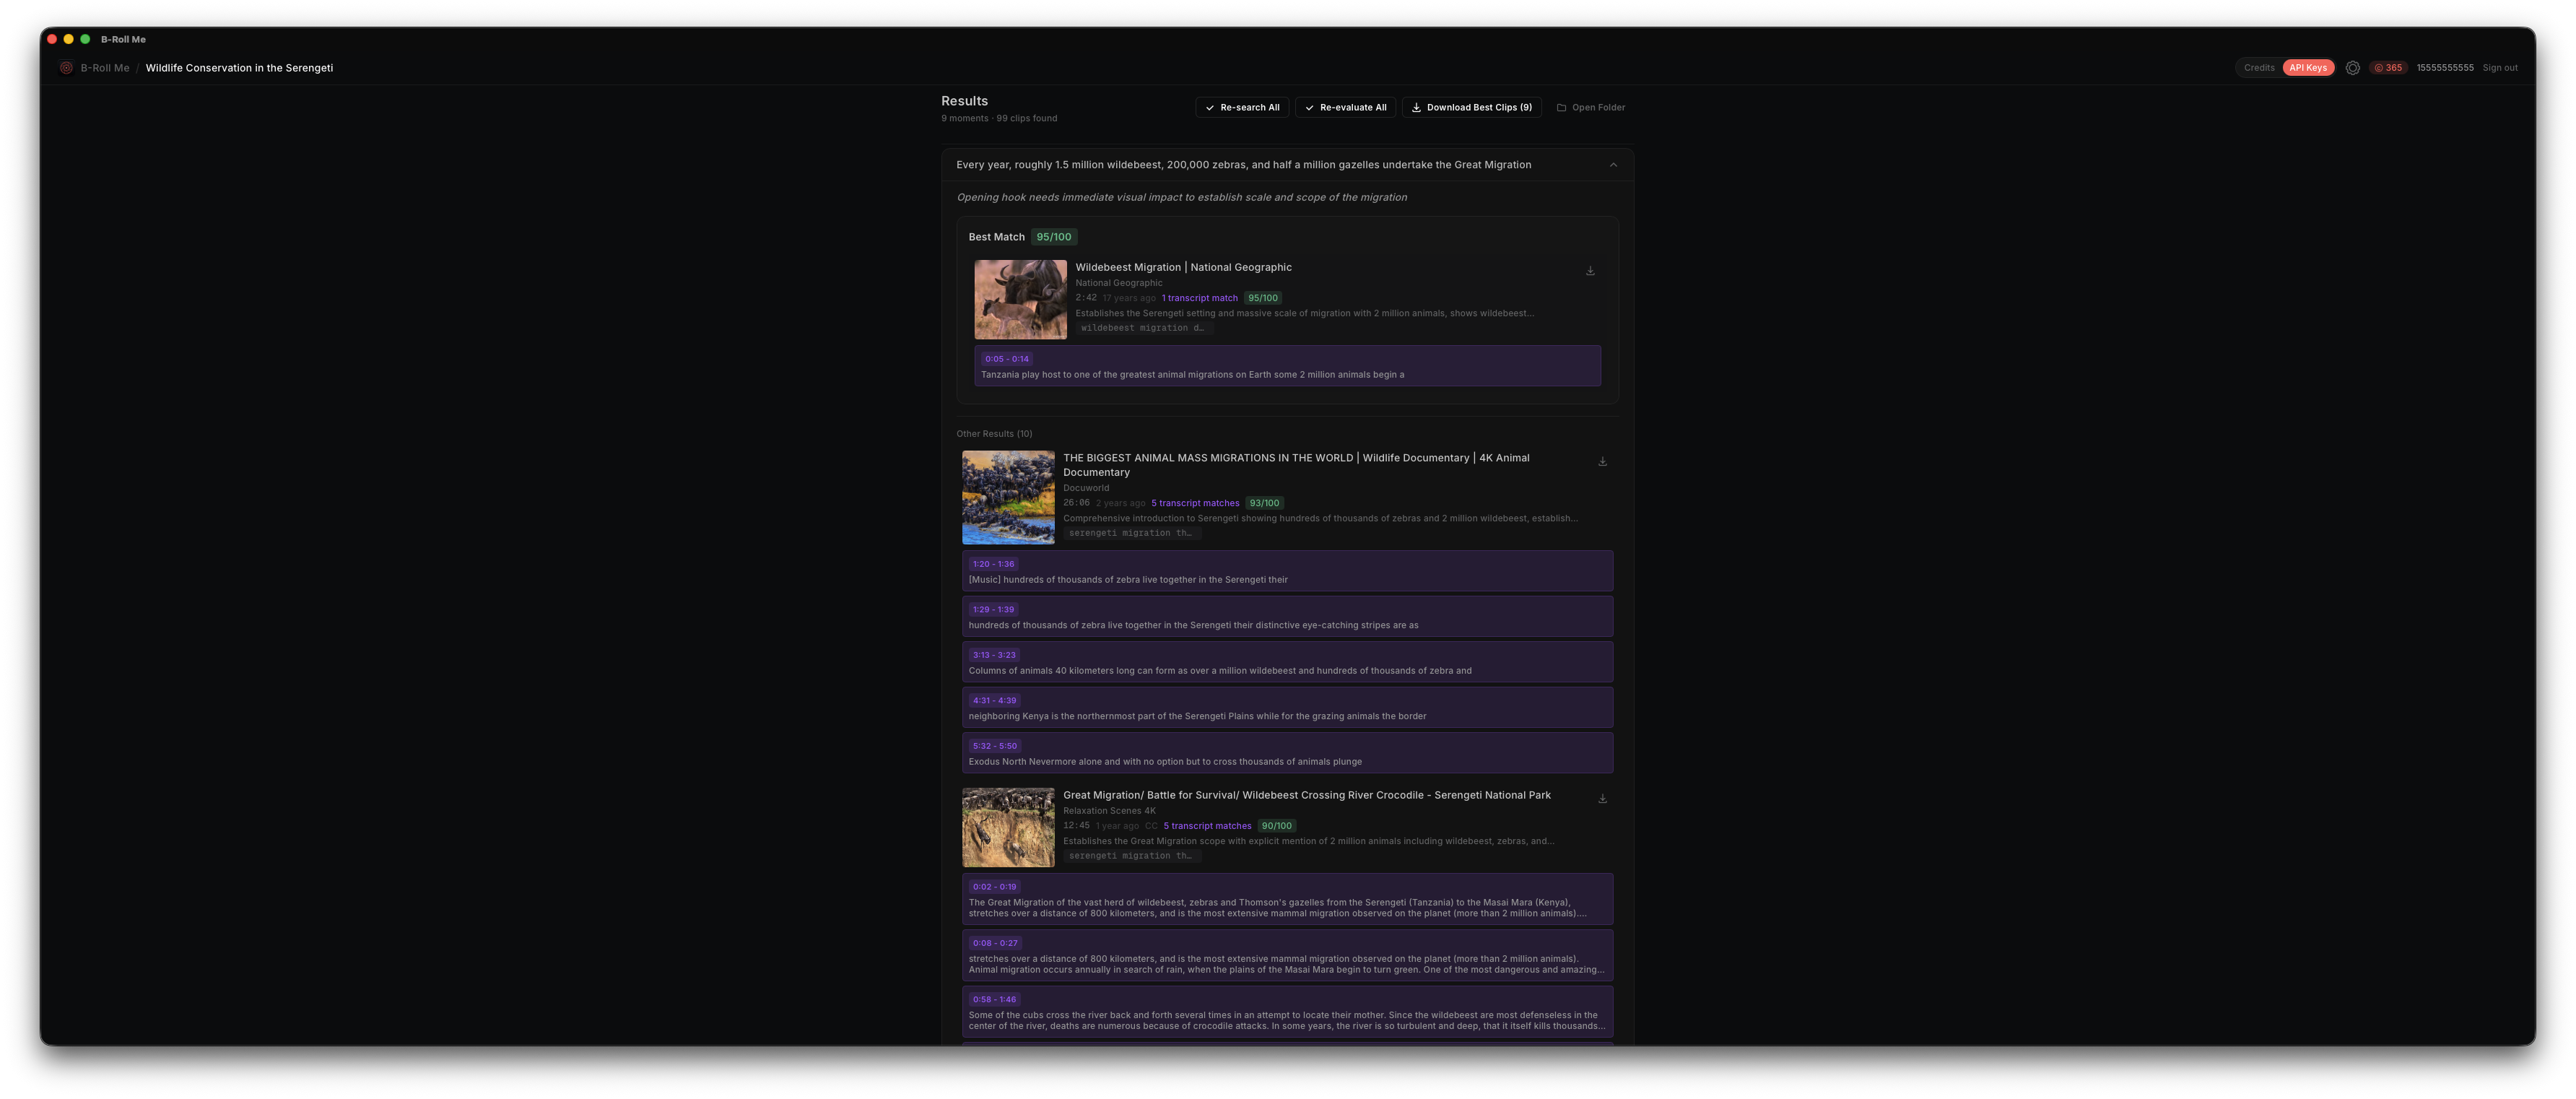Click Re-evaluate All button

[x=1345, y=107]
